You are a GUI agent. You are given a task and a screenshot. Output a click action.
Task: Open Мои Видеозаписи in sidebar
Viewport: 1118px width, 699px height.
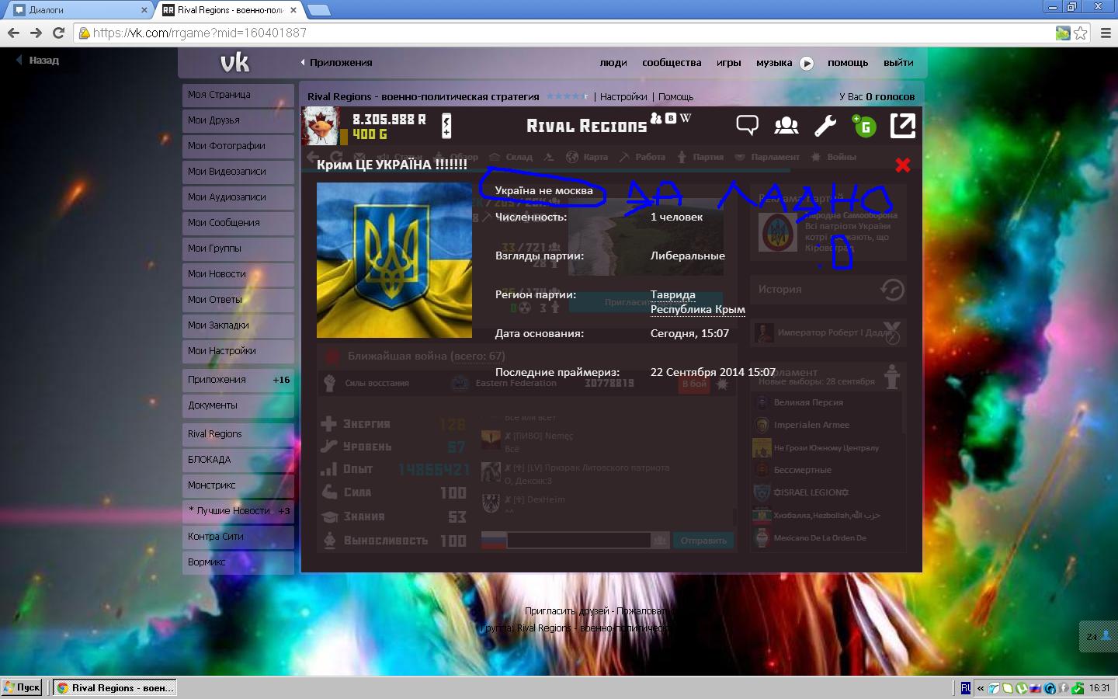[238, 172]
